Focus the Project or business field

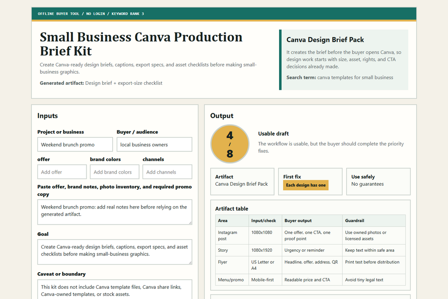75,145
